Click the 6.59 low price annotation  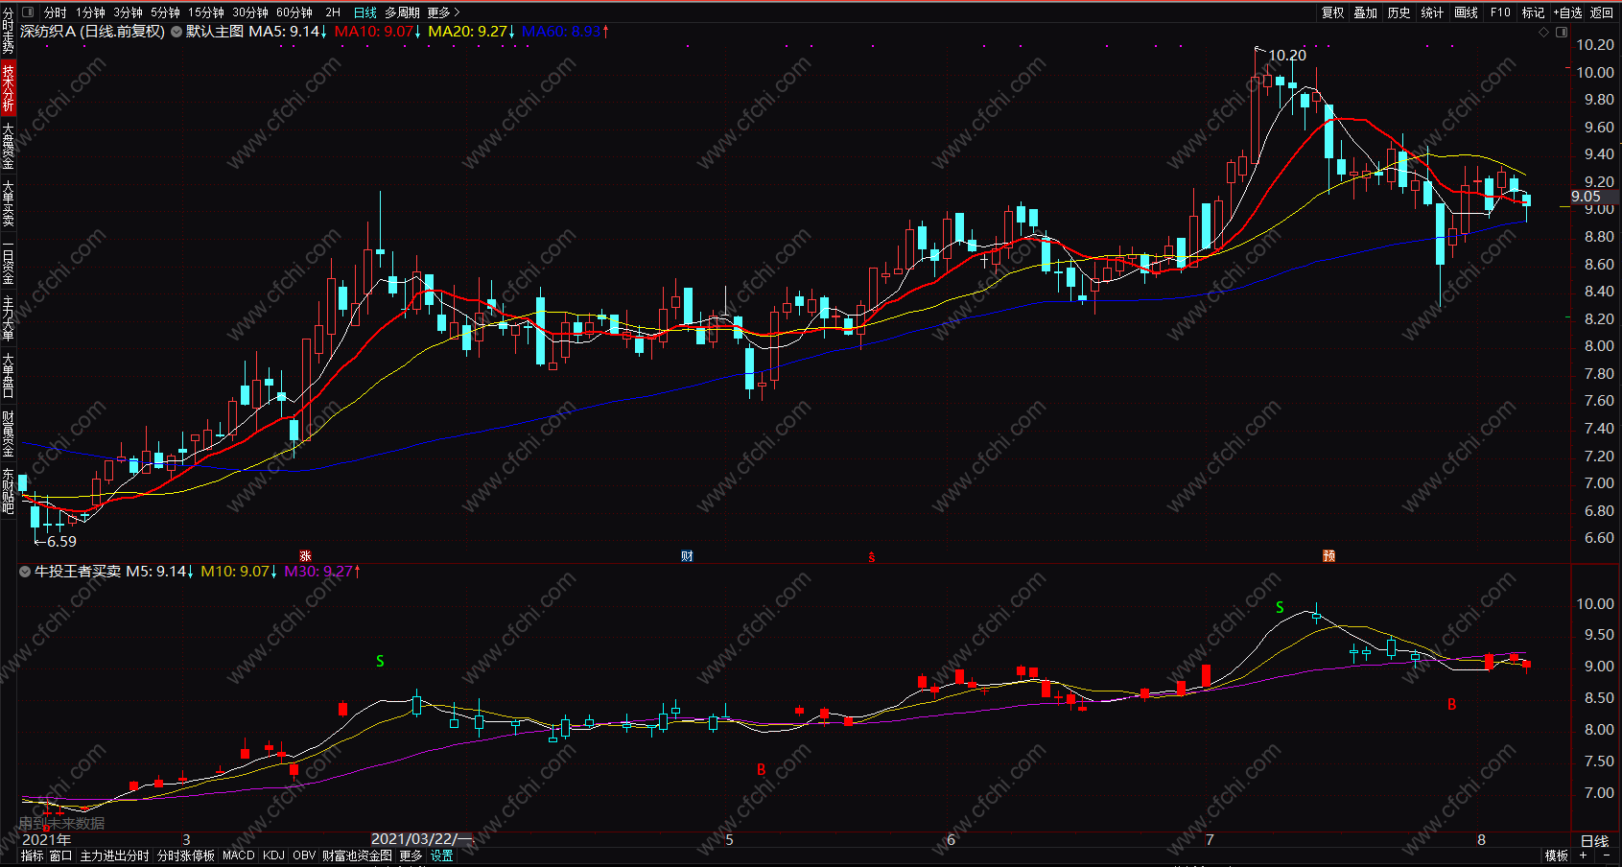61,542
